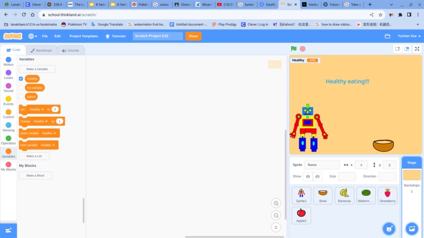Open the Edit menu

click(x=57, y=36)
